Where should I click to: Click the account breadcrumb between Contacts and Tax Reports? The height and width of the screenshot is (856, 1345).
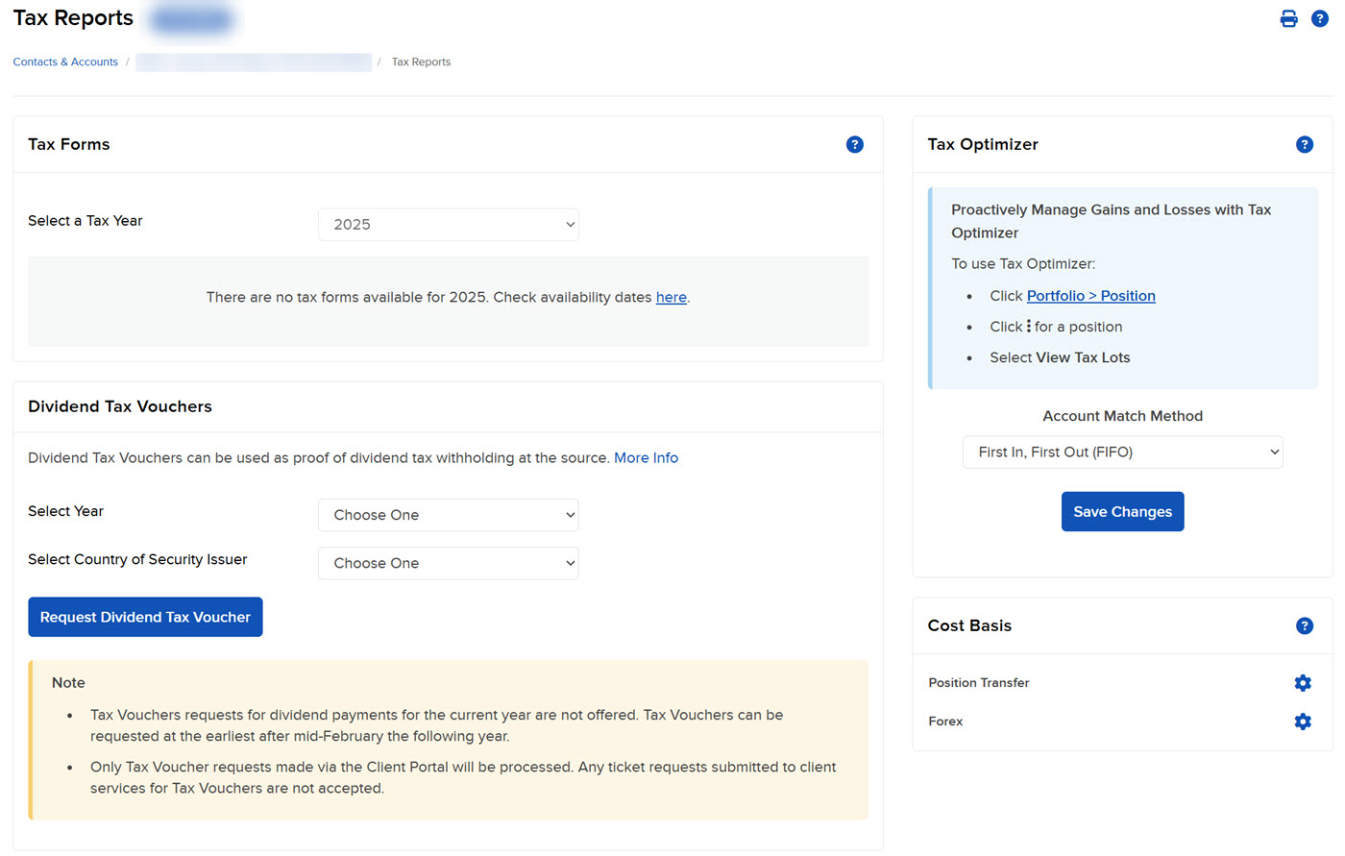254,61
